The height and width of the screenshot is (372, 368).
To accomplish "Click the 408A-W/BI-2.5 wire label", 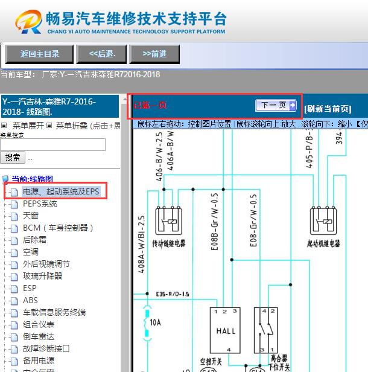I will pyautogui.click(x=141, y=245).
